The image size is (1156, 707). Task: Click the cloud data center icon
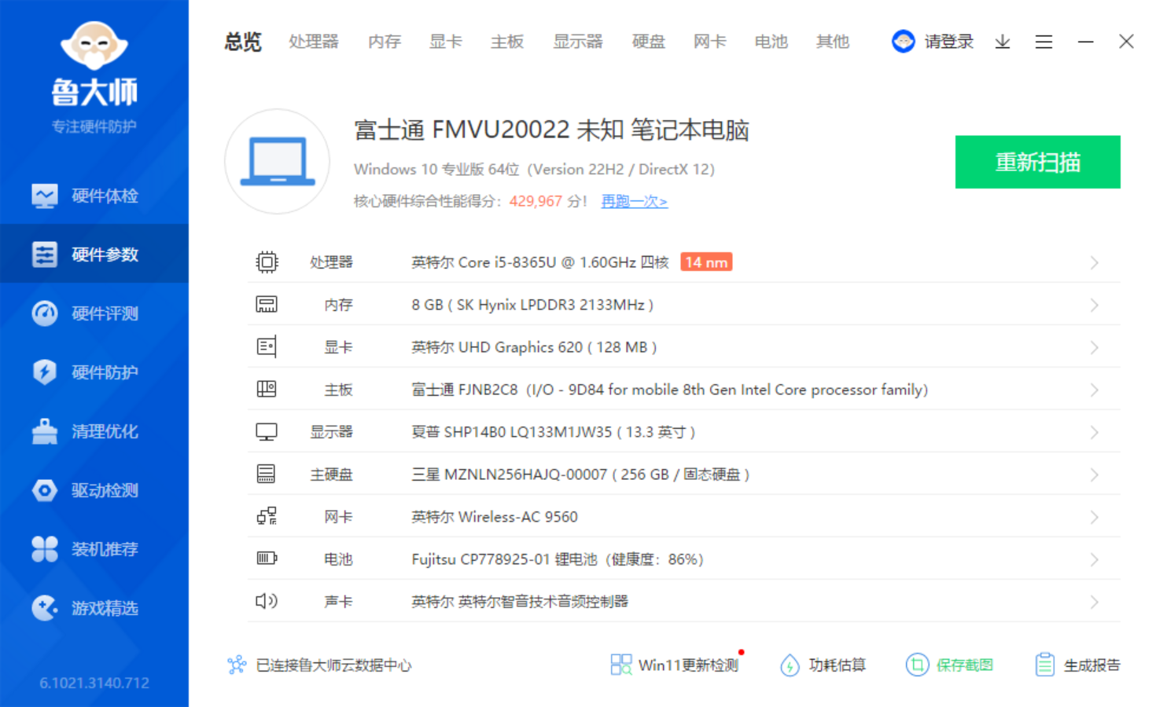coord(237,665)
